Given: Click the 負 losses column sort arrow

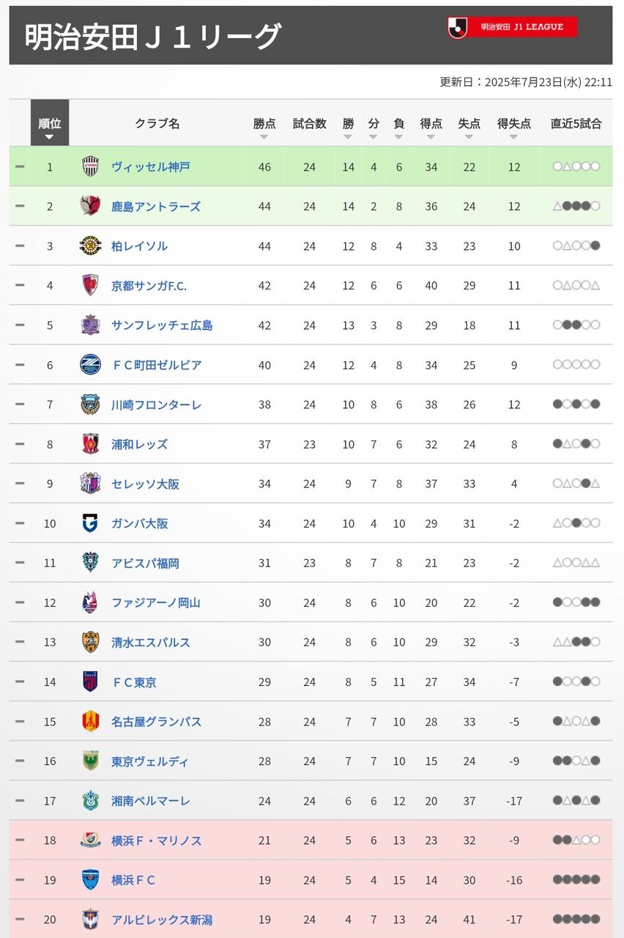Looking at the screenshot, I should 398,137.
